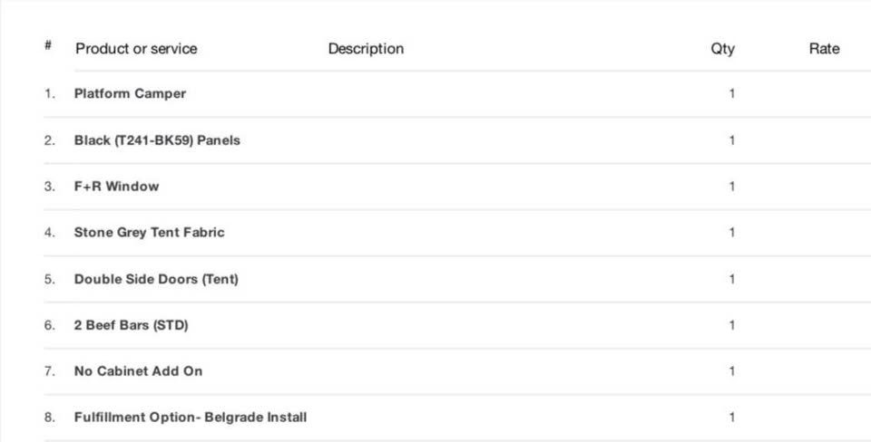Click the Description column header

[366, 49]
